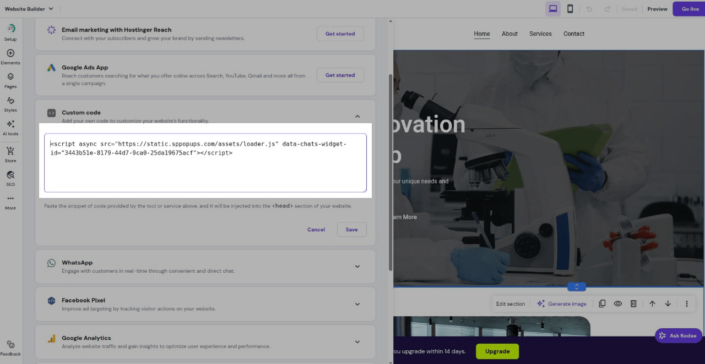
Task: Expand the Google Analytics integration
Action: pos(357,342)
